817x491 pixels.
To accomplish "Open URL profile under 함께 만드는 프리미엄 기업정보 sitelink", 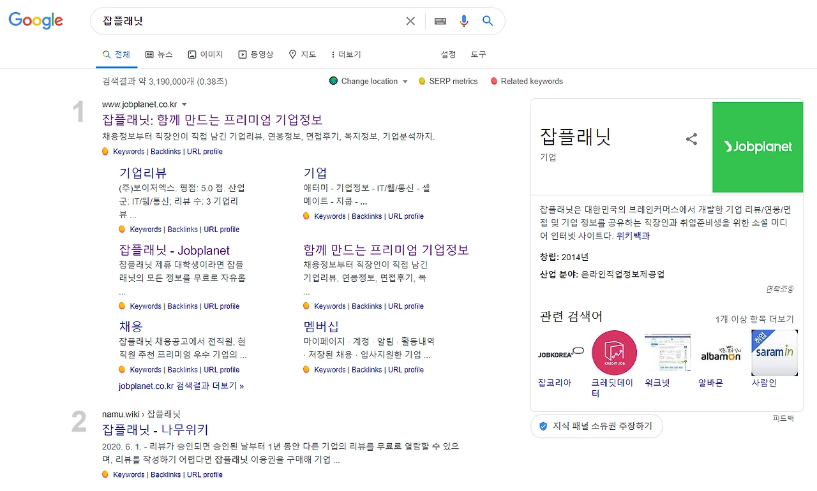I will coord(406,306).
